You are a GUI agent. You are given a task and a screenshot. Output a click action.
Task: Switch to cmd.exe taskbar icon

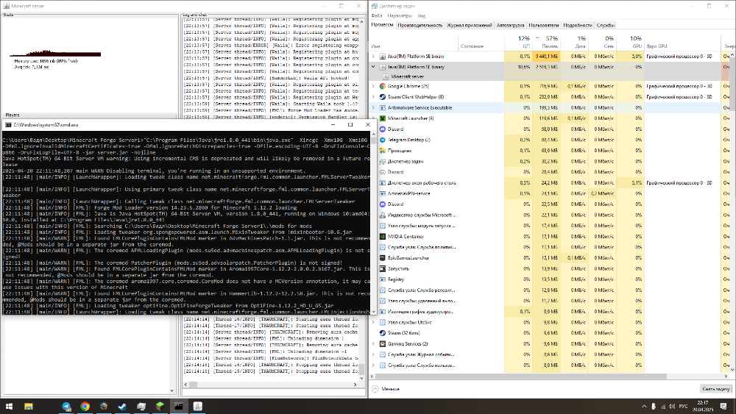[x=179, y=407]
